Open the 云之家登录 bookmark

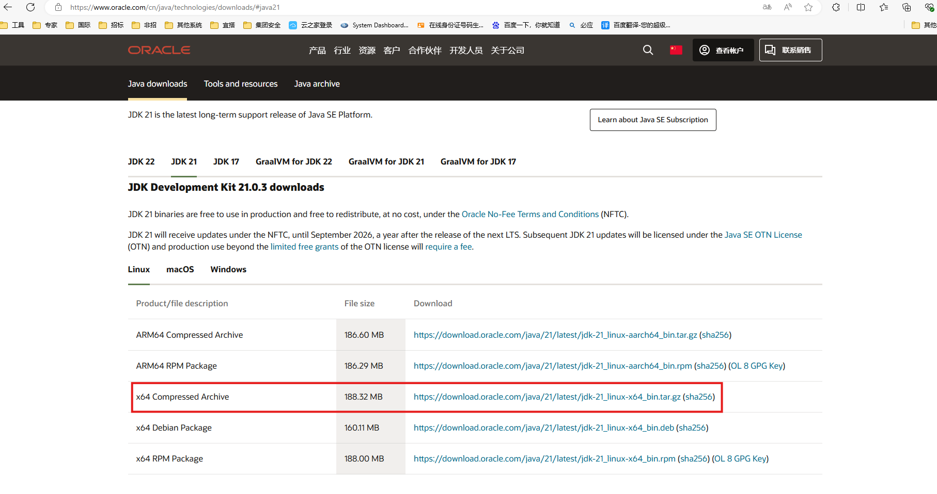[310, 25]
